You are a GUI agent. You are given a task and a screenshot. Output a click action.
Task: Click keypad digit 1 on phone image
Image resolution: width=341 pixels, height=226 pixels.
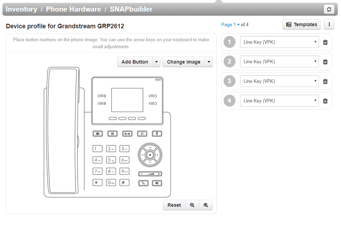[x=97, y=148]
